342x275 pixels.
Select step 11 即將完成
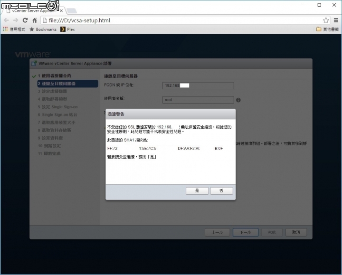pyautogui.click(x=49, y=154)
